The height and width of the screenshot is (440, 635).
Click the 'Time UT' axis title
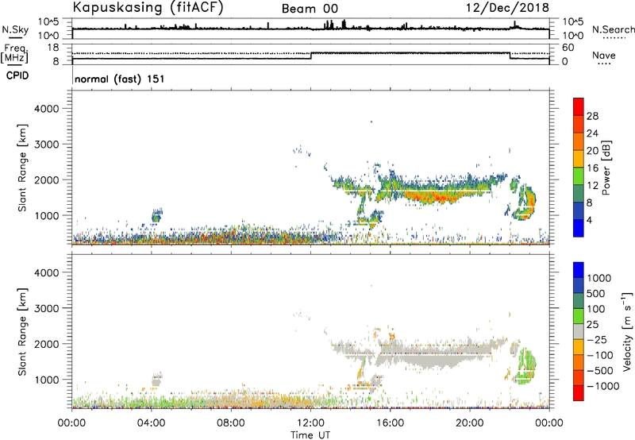click(x=310, y=435)
